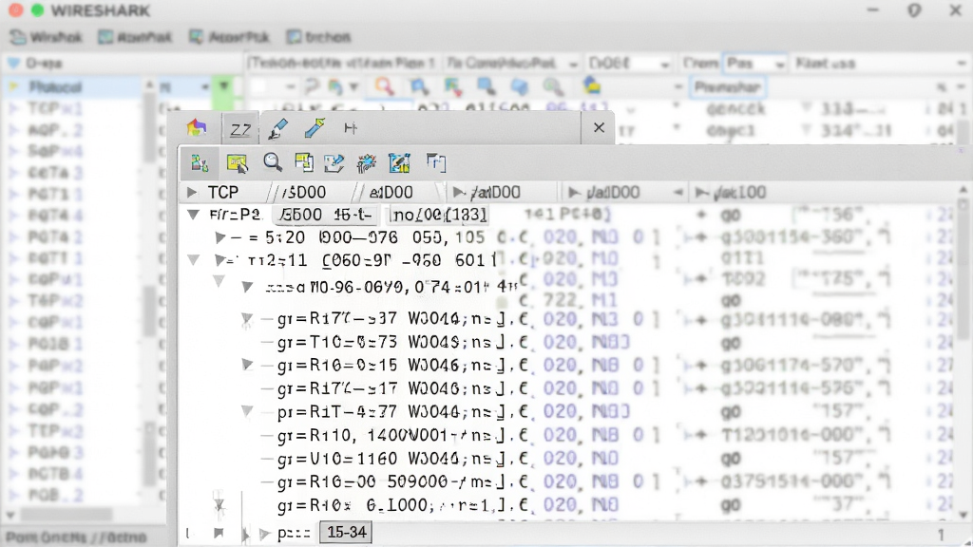
Task: Click the H icon beside the marker tool
Action: [351, 128]
